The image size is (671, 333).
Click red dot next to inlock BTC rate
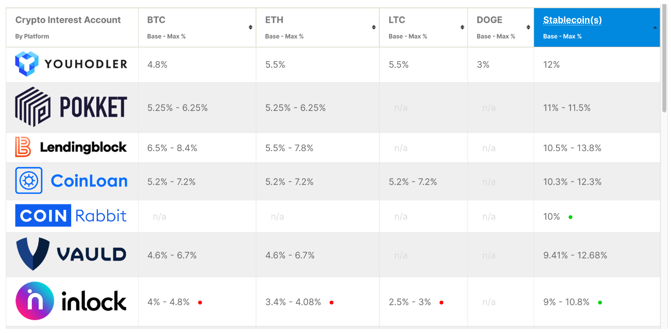pos(200,303)
